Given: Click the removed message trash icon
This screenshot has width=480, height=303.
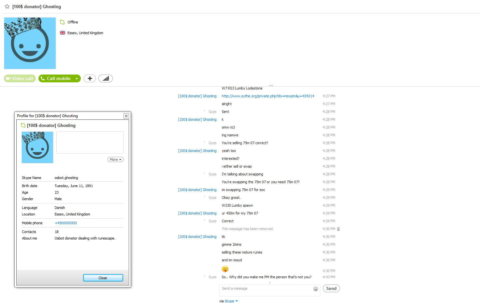Looking at the screenshot, I should click(339, 229).
